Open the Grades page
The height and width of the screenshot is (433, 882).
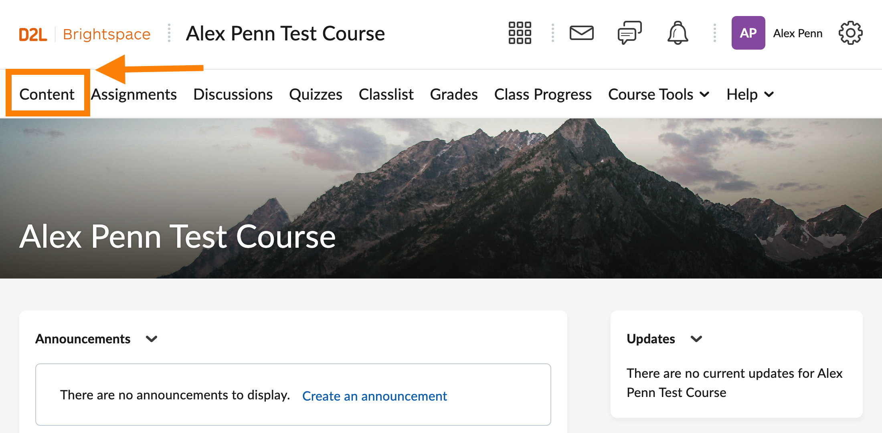coord(454,94)
